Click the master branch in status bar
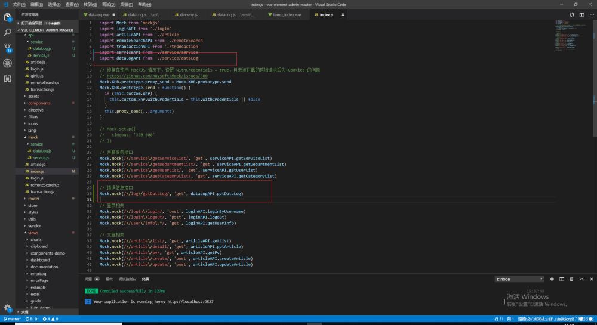597x325 pixels. (x=12, y=320)
